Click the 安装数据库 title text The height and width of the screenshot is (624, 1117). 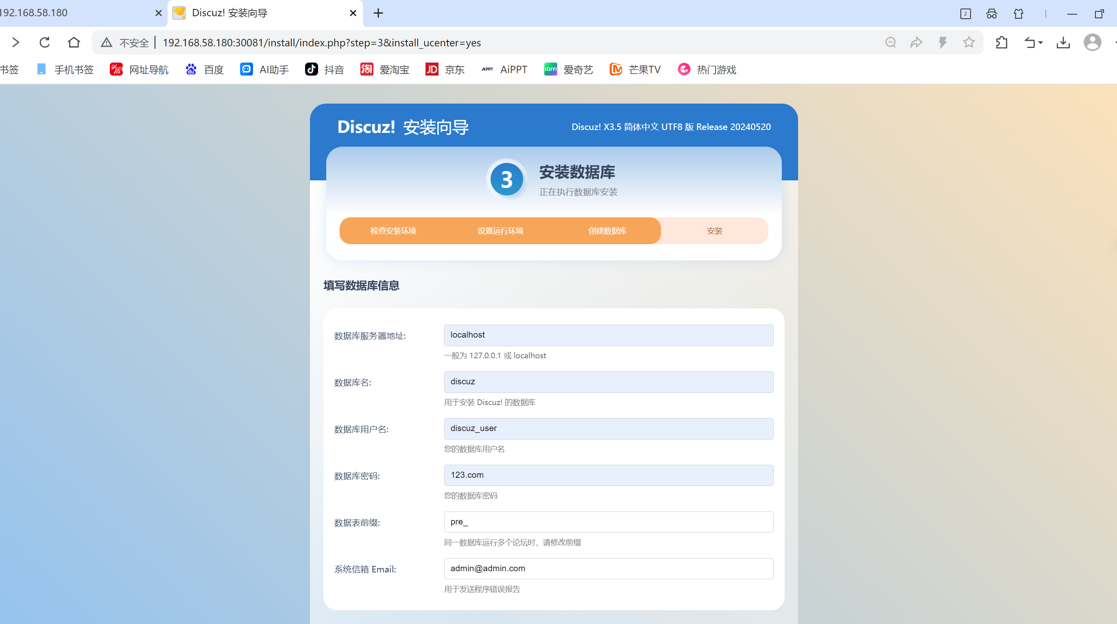[x=577, y=172]
